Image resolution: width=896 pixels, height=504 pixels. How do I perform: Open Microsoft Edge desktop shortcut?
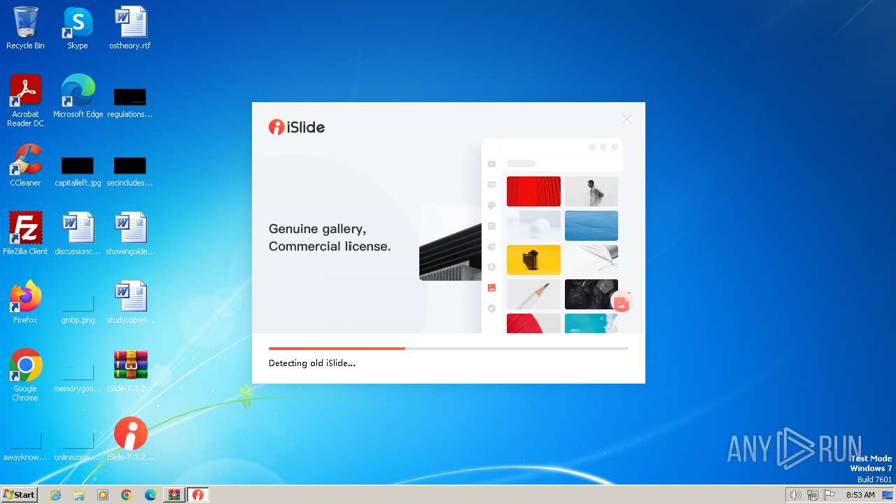tap(78, 97)
